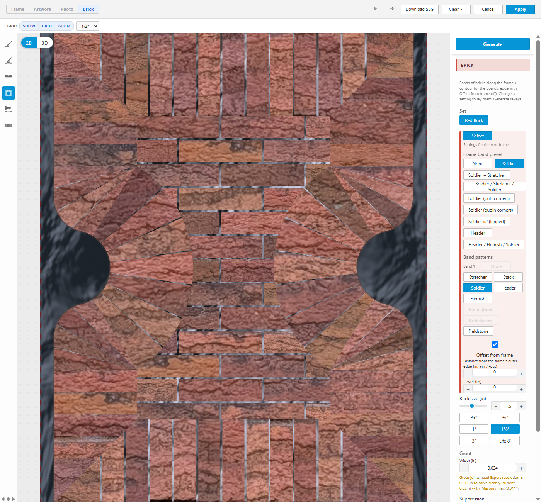
Task: Click the undo back-arrow icon
Action: click(375, 9)
